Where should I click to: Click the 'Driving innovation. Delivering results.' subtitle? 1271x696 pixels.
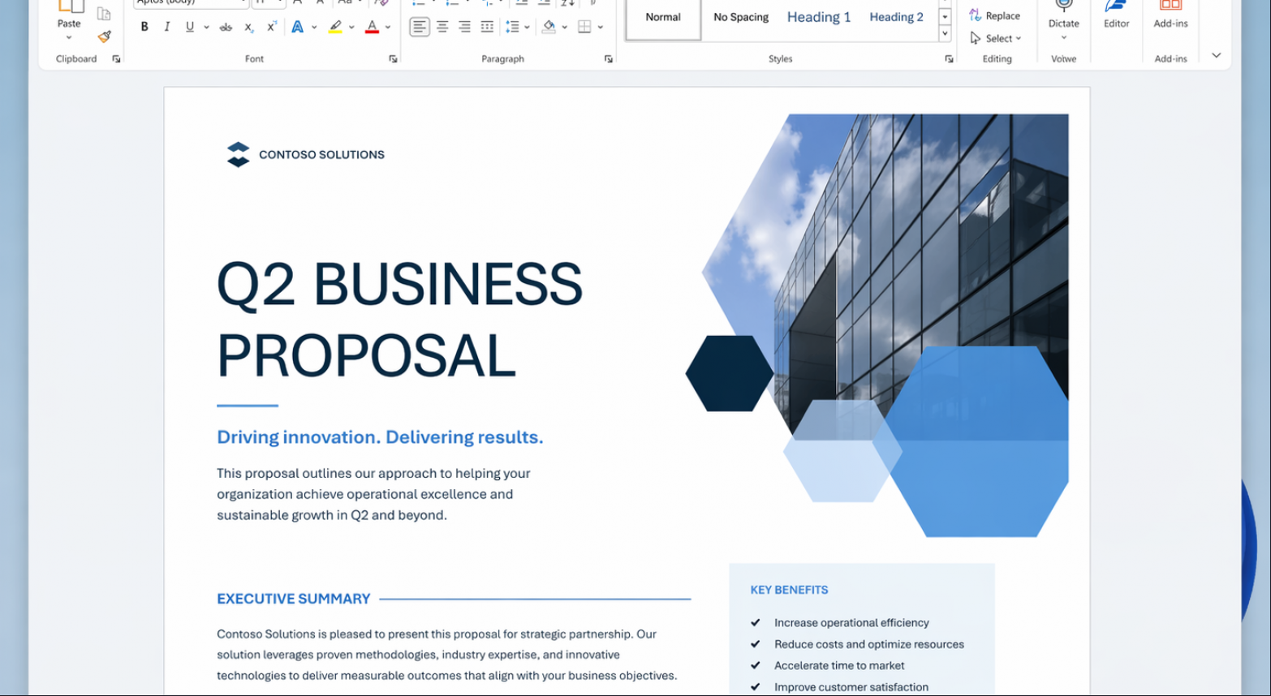pyautogui.click(x=380, y=437)
